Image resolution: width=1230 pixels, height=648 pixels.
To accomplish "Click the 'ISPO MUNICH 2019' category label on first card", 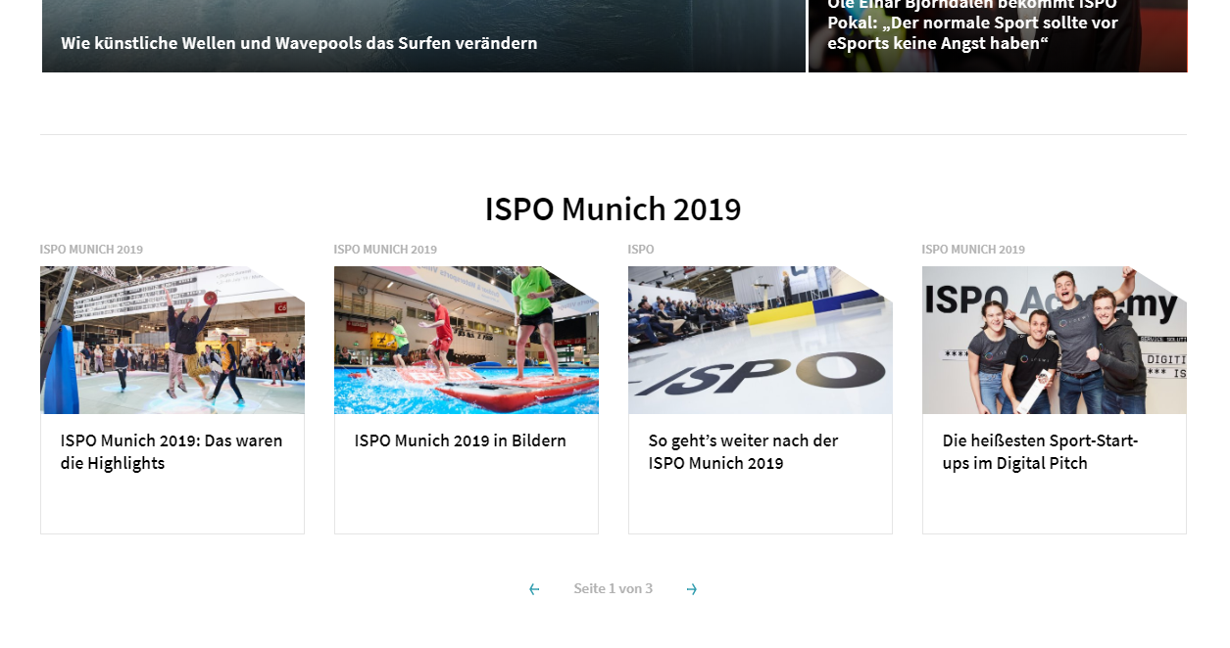I will 91,250.
